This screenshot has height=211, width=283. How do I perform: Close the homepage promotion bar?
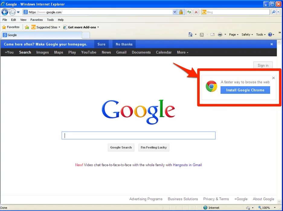tap(272, 44)
